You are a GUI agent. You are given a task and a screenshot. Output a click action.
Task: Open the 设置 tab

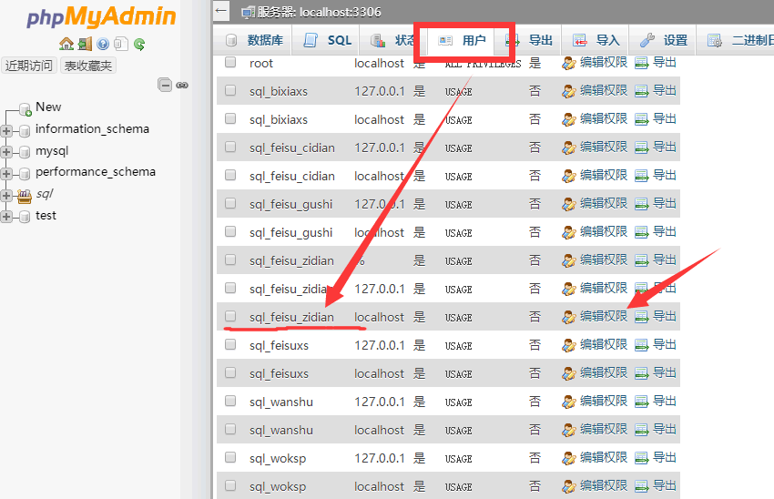click(x=663, y=40)
